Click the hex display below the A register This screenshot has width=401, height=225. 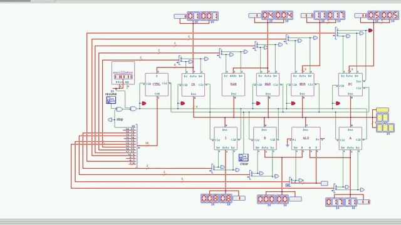pos(341,202)
